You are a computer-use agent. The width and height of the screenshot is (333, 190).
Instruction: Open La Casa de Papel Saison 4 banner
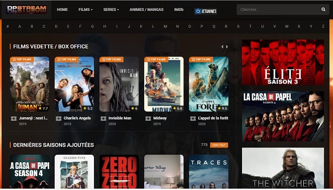point(283,116)
